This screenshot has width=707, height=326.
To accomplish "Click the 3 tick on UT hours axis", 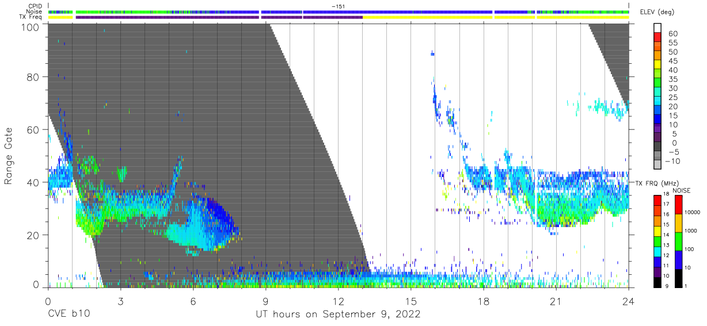I will pyautogui.click(x=120, y=301).
